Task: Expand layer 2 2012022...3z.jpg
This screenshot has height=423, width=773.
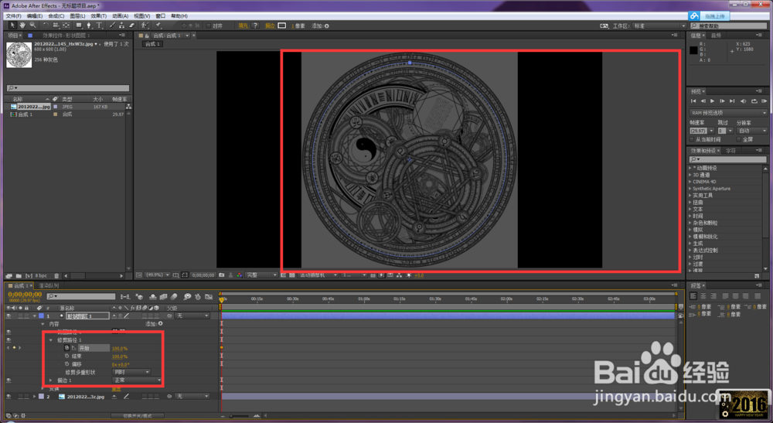Action: (35, 397)
